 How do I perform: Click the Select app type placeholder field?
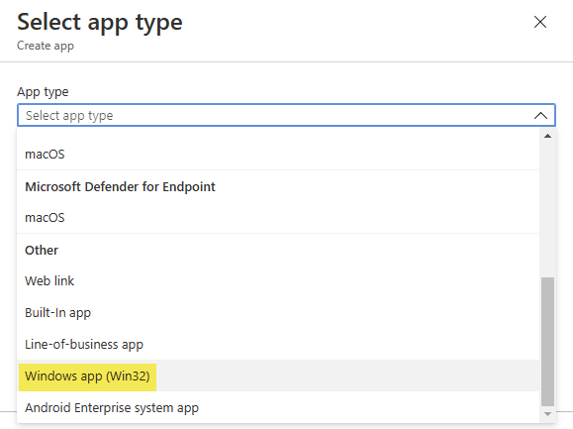tap(287, 116)
